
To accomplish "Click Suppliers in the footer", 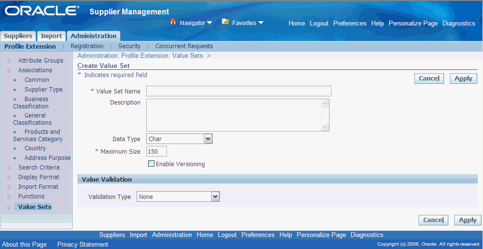I will 112,235.
